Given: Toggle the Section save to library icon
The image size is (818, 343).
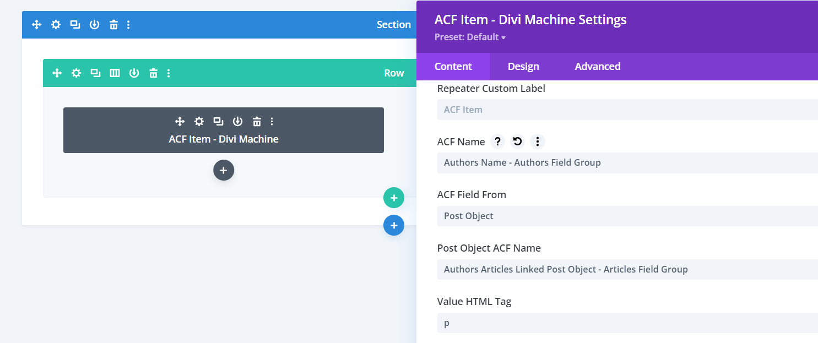Looking at the screenshot, I should coord(94,25).
